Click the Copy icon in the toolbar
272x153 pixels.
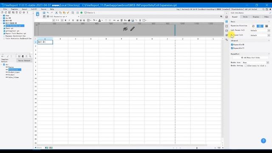point(60,13)
